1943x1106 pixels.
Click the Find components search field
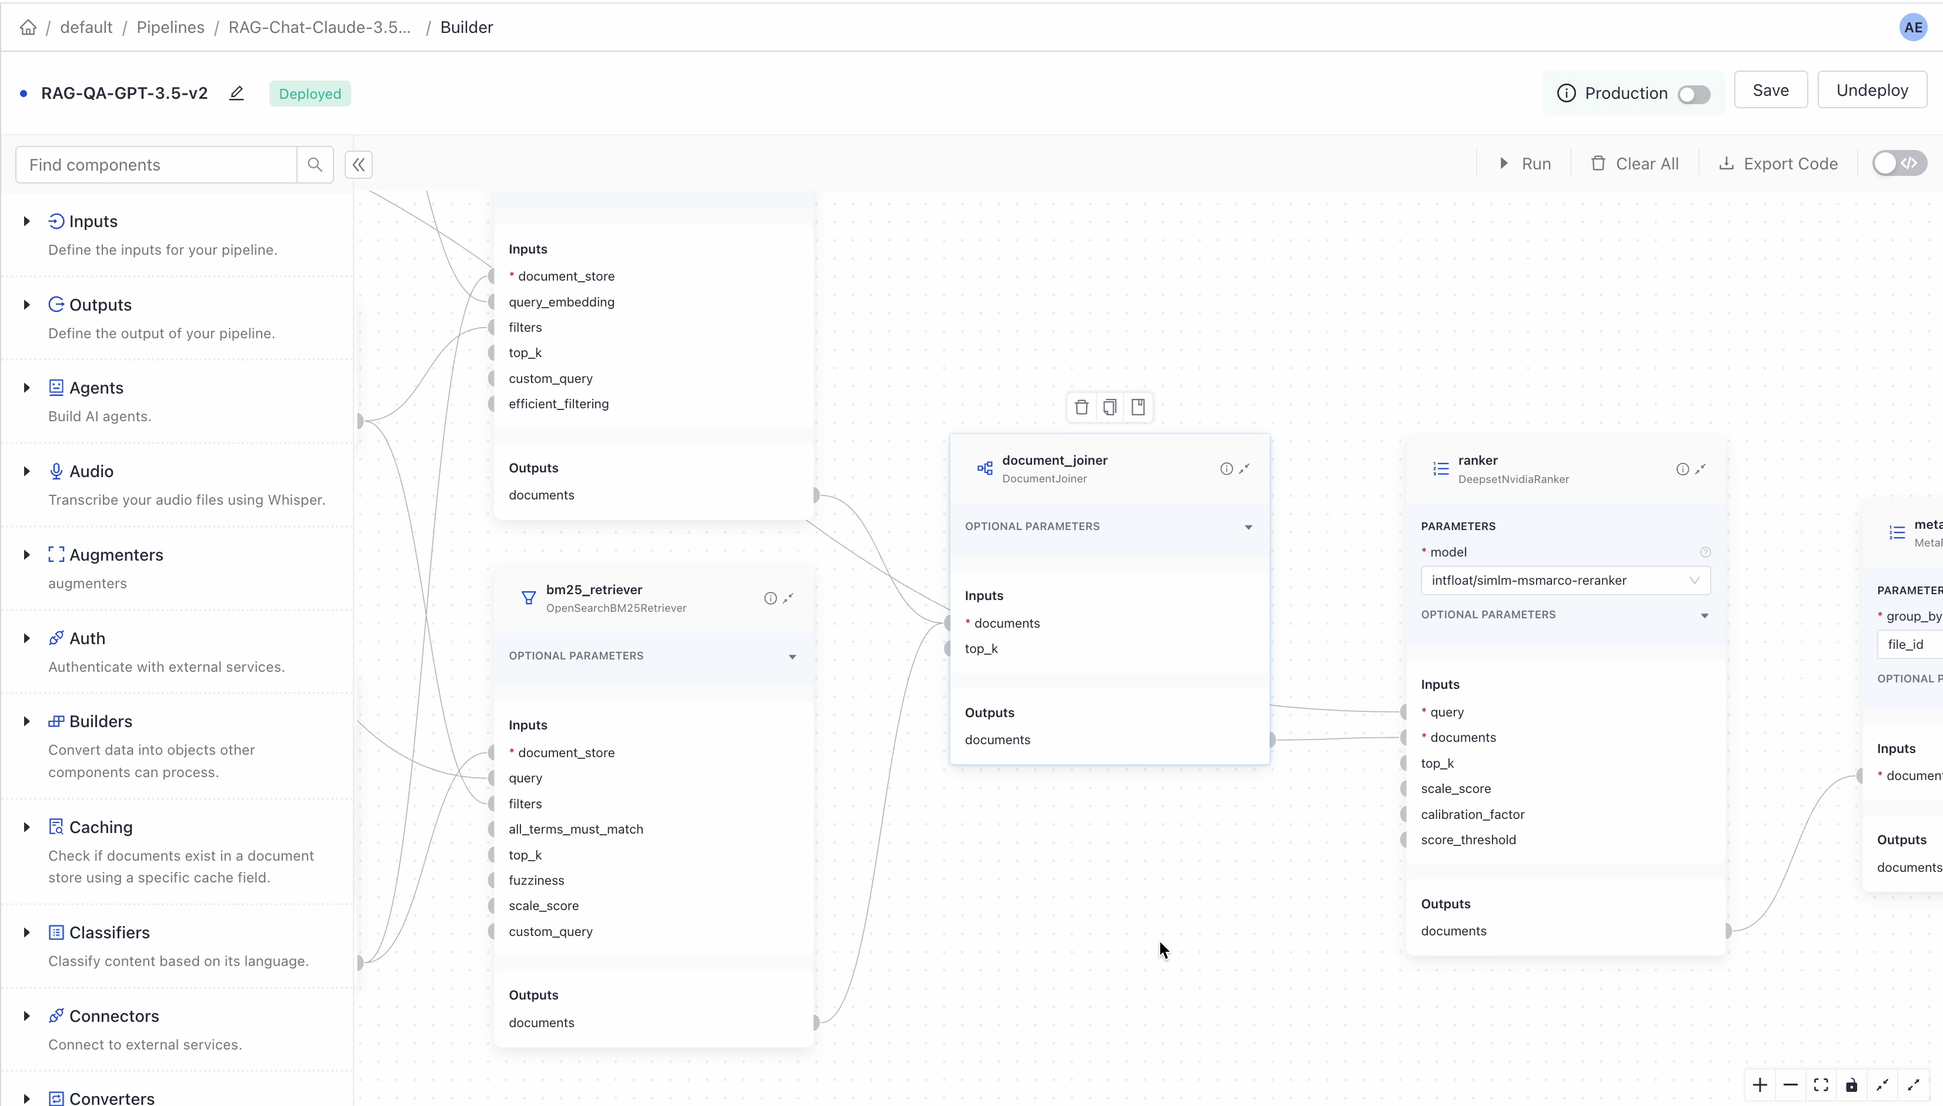pyautogui.click(x=156, y=165)
